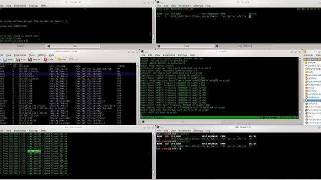321x180 pixels.
Task: Click the top-left Konsole vertical scrollbar
Action: [x=153, y=24]
